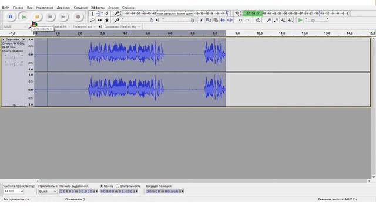The height and width of the screenshot is (211, 376).
Task: Close the audio track with its X
Action: click(4, 39)
